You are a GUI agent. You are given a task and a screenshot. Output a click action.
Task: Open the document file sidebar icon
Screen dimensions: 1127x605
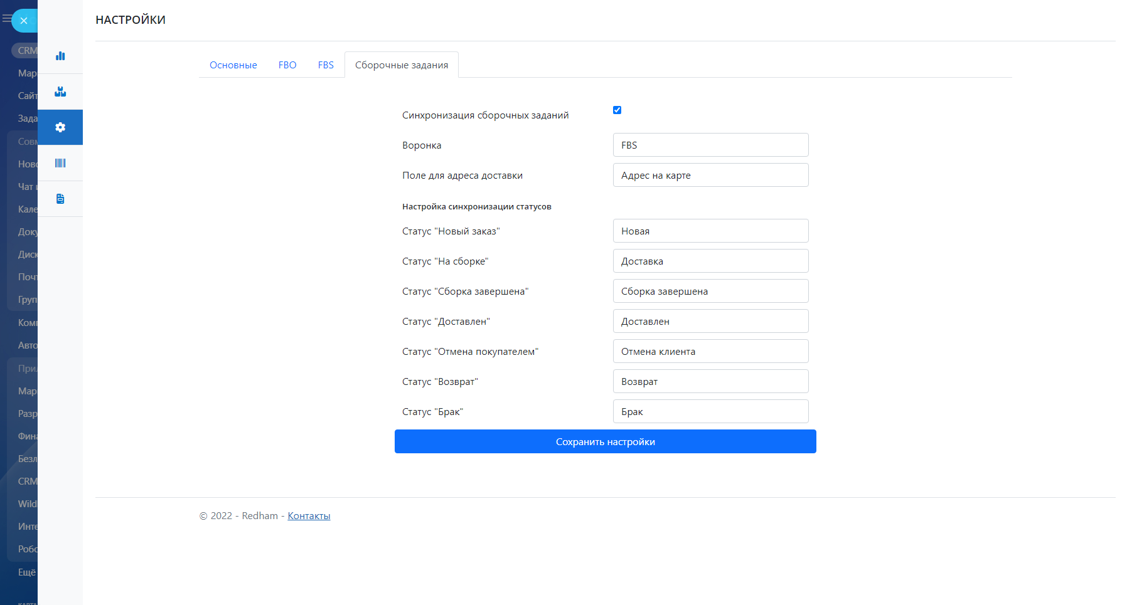click(x=60, y=199)
